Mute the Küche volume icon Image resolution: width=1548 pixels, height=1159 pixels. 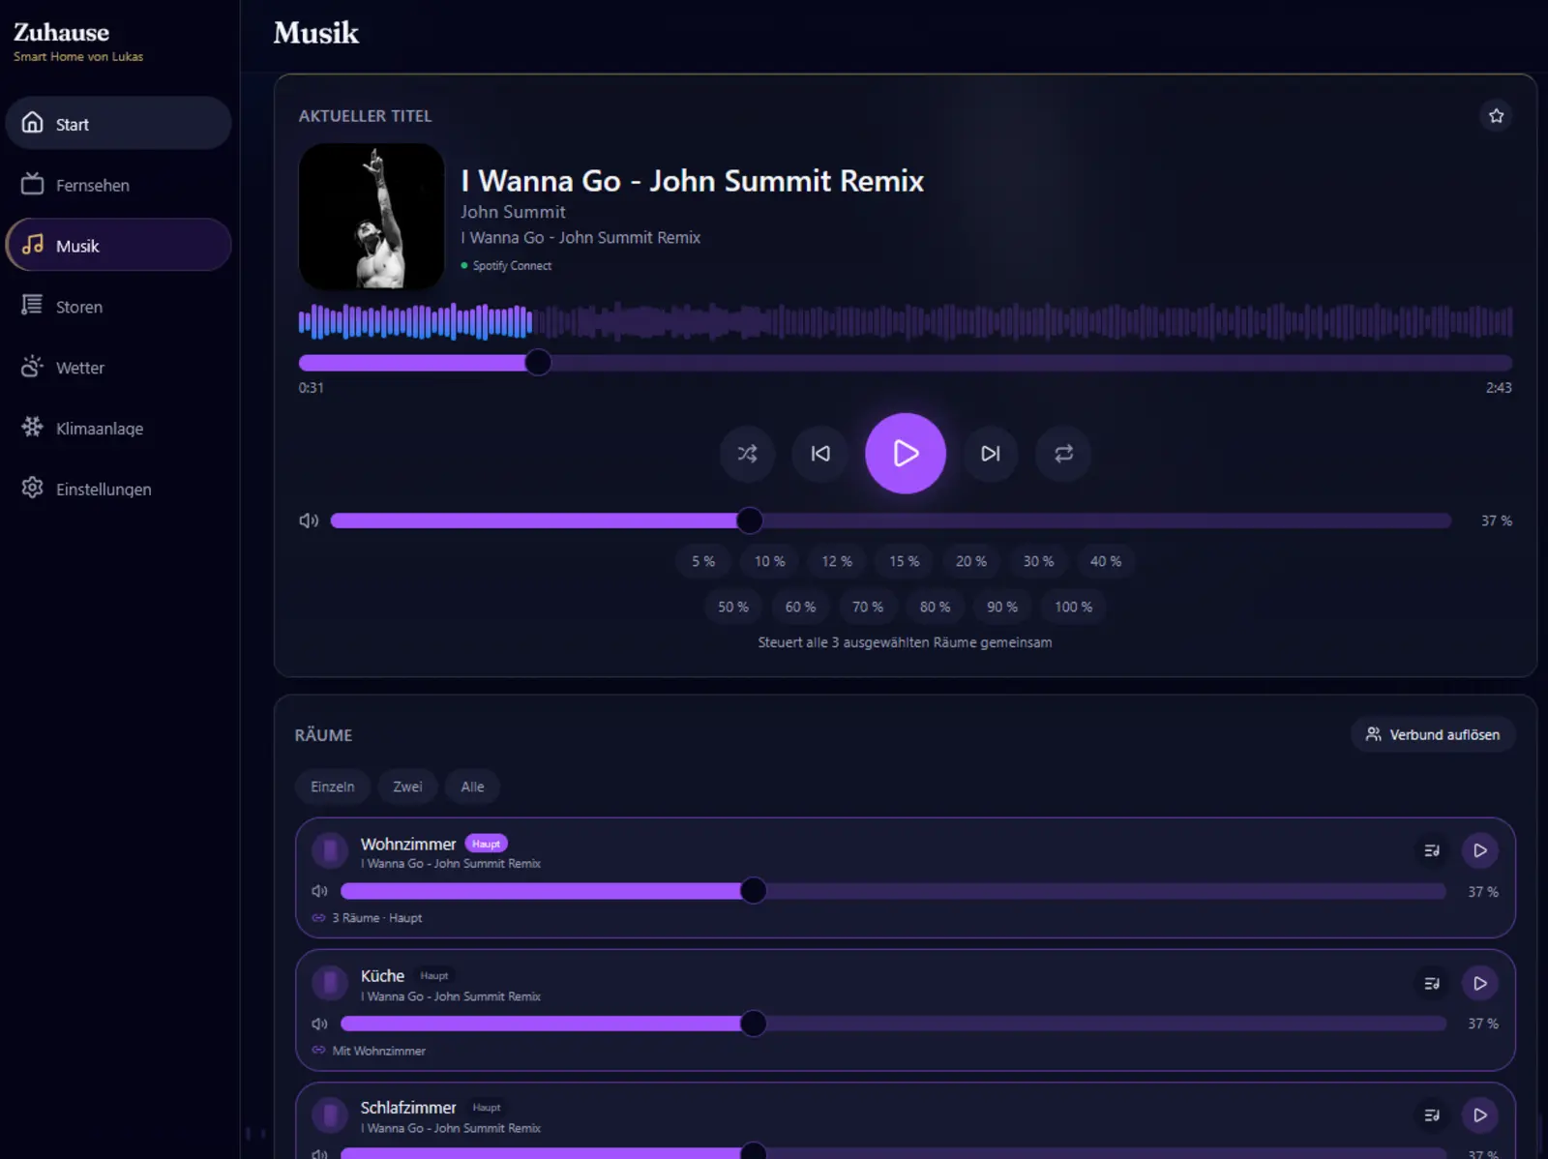coord(319,1024)
